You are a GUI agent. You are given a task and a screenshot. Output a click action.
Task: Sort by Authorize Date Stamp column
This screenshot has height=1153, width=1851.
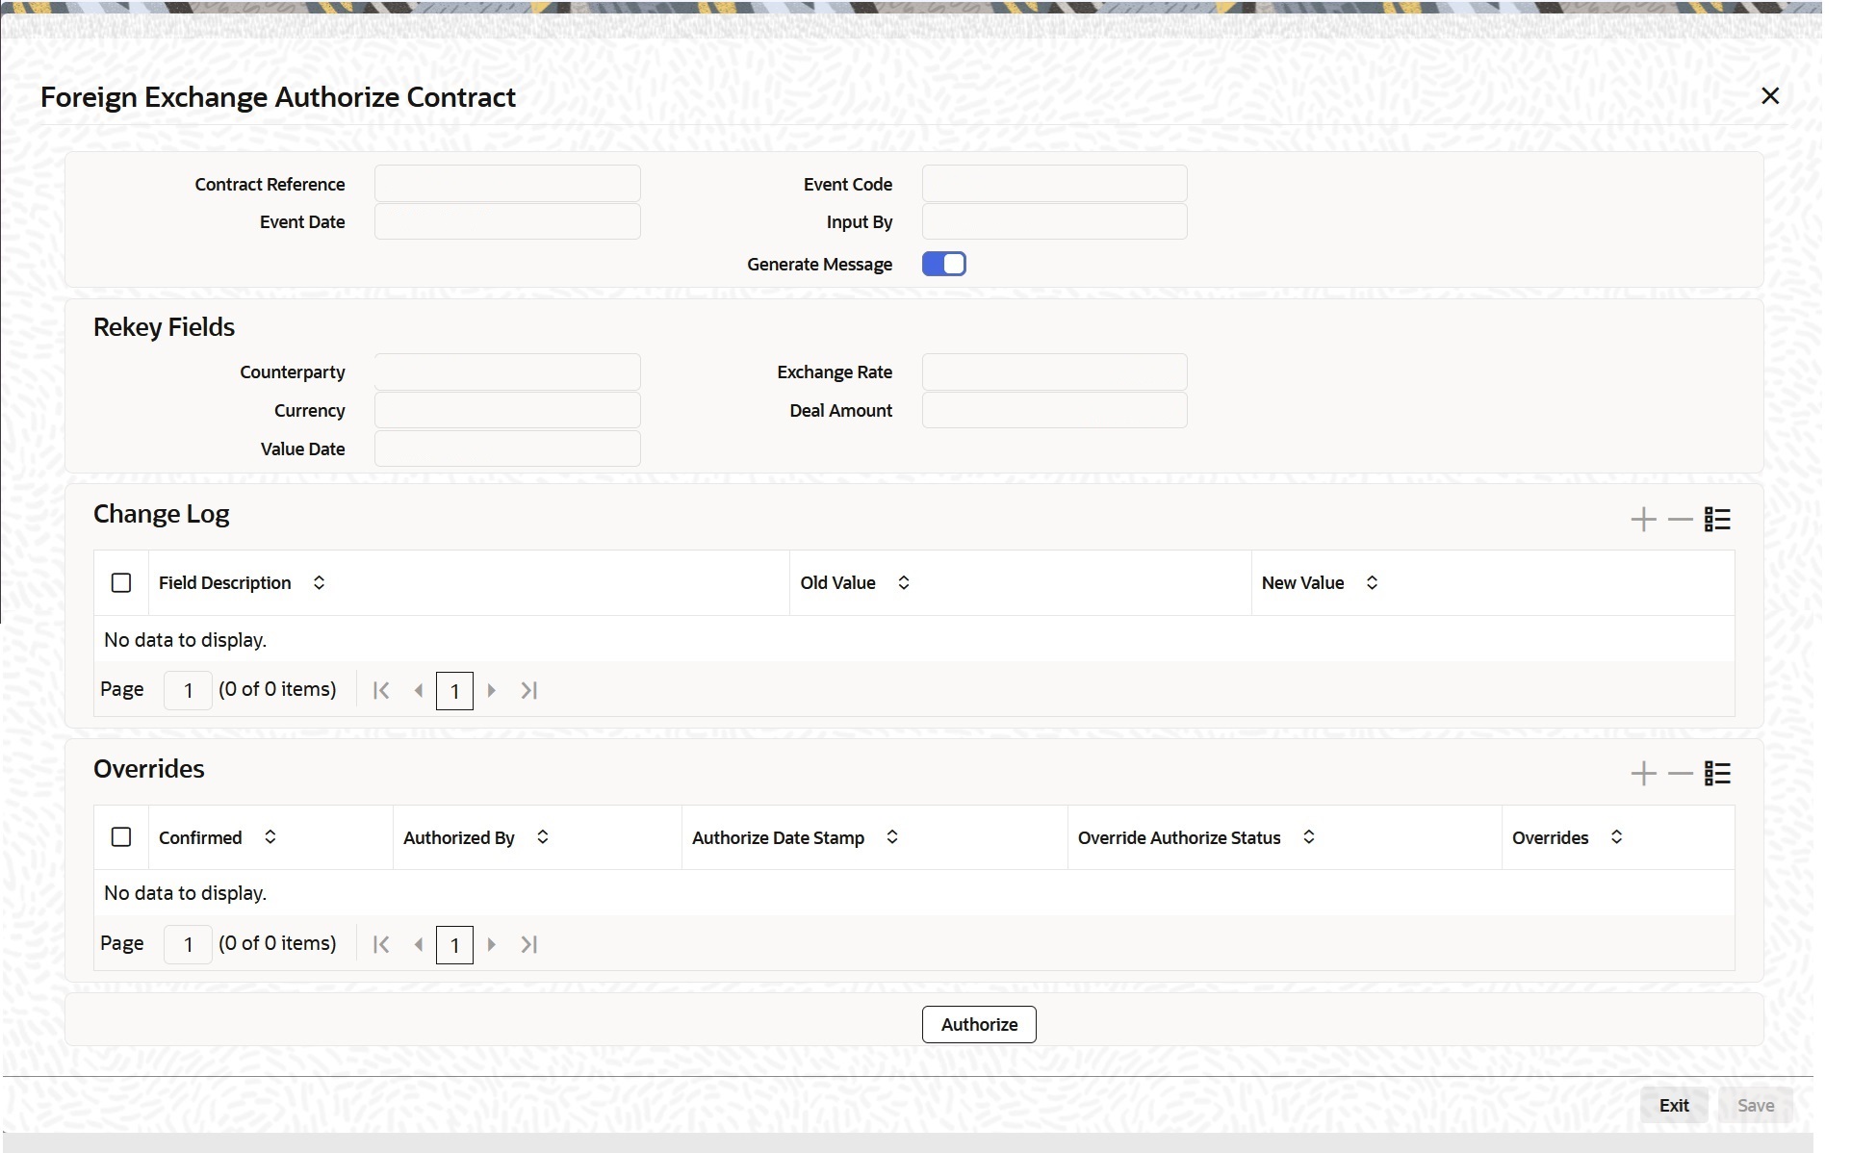click(x=891, y=837)
